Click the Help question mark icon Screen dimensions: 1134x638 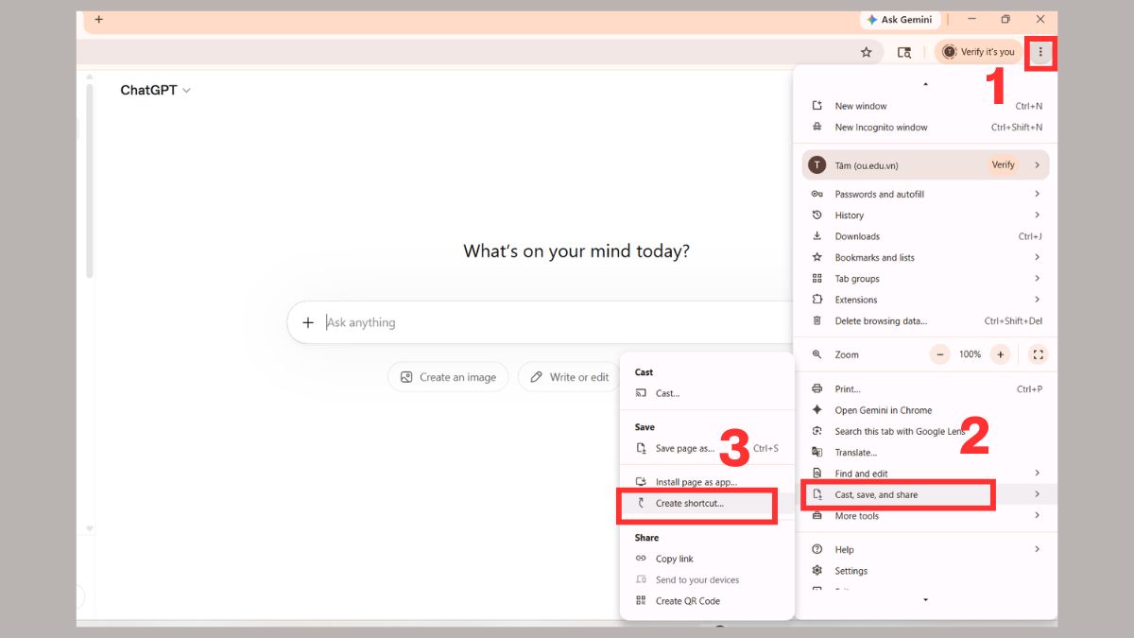coord(817,549)
